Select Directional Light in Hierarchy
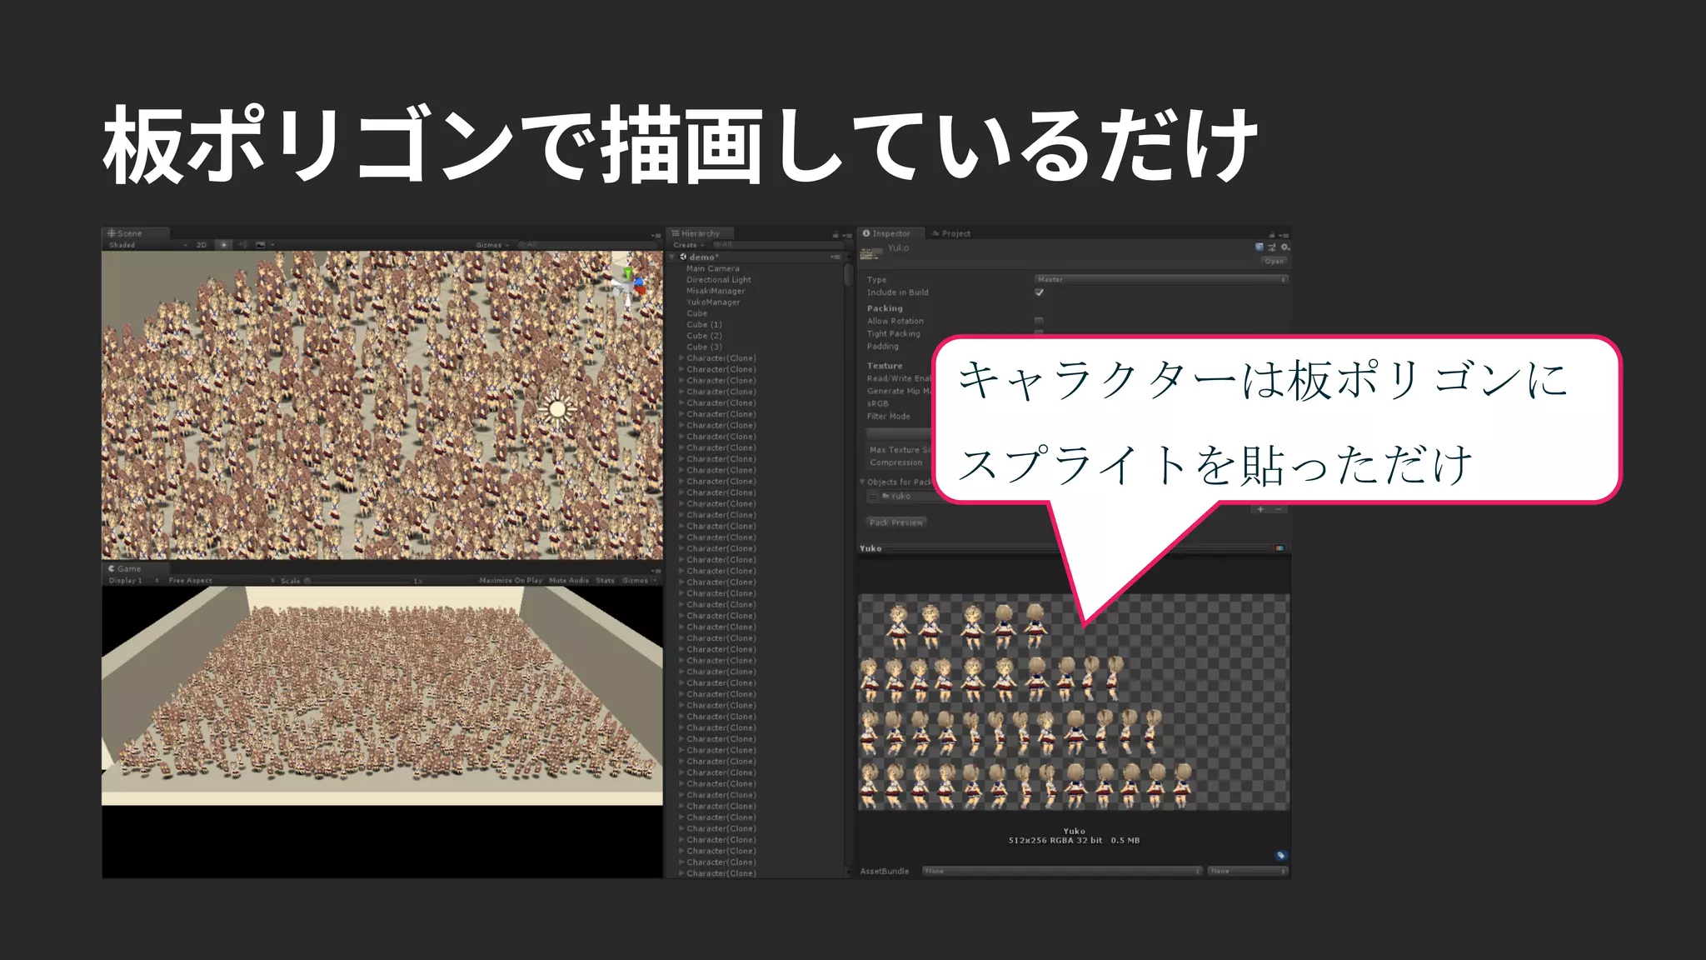 (x=718, y=280)
